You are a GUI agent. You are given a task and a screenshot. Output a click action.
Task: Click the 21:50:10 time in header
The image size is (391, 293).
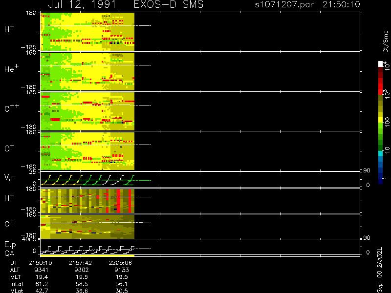click(x=341, y=4)
